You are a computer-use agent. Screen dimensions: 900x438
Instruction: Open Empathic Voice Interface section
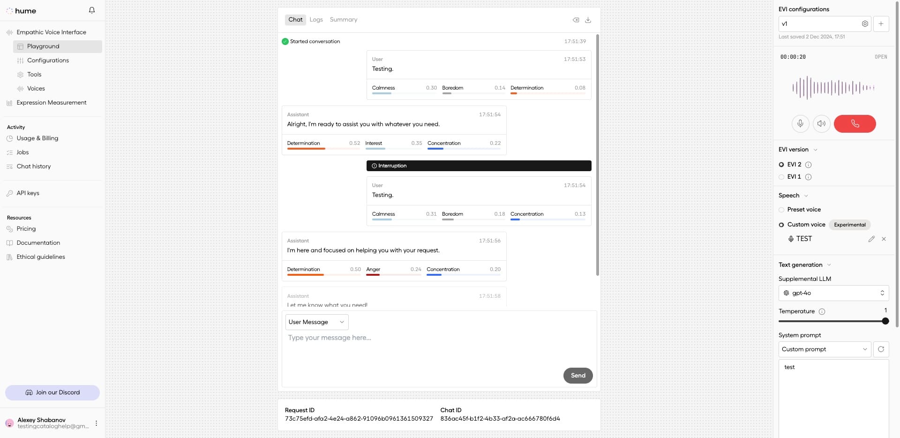click(x=52, y=32)
